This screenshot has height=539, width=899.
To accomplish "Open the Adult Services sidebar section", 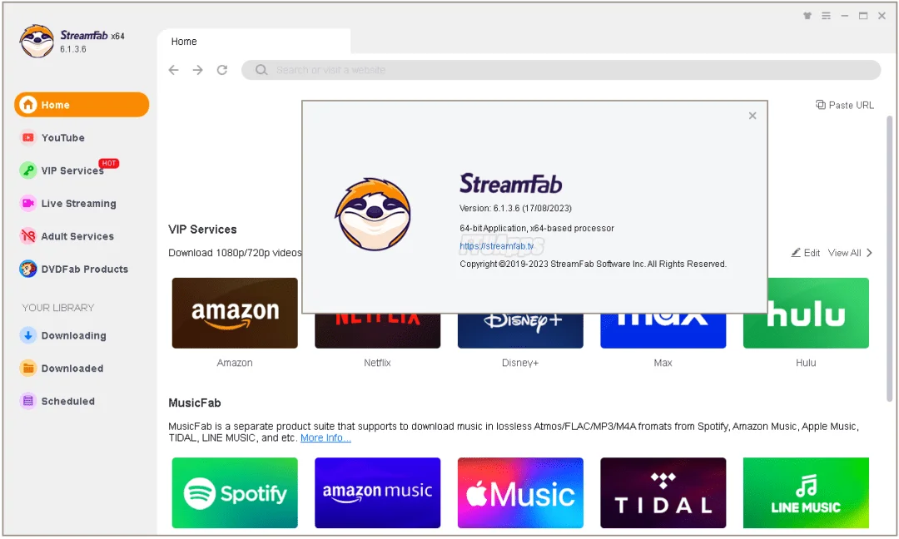I will [82, 236].
